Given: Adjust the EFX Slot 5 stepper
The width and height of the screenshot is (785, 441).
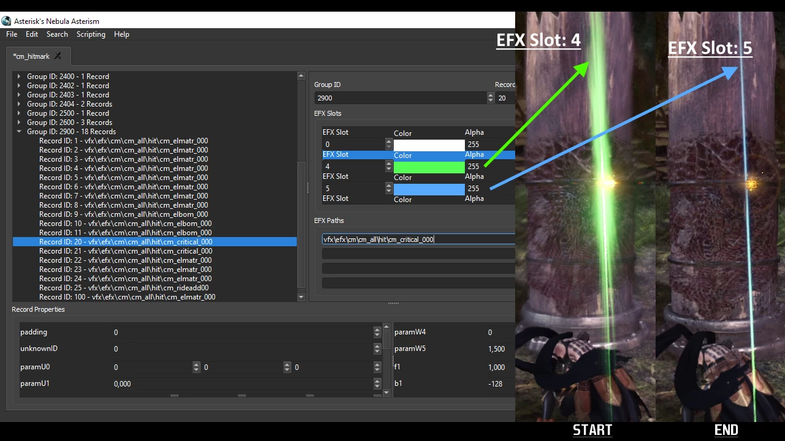Looking at the screenshot, I should tap(389, 189).
